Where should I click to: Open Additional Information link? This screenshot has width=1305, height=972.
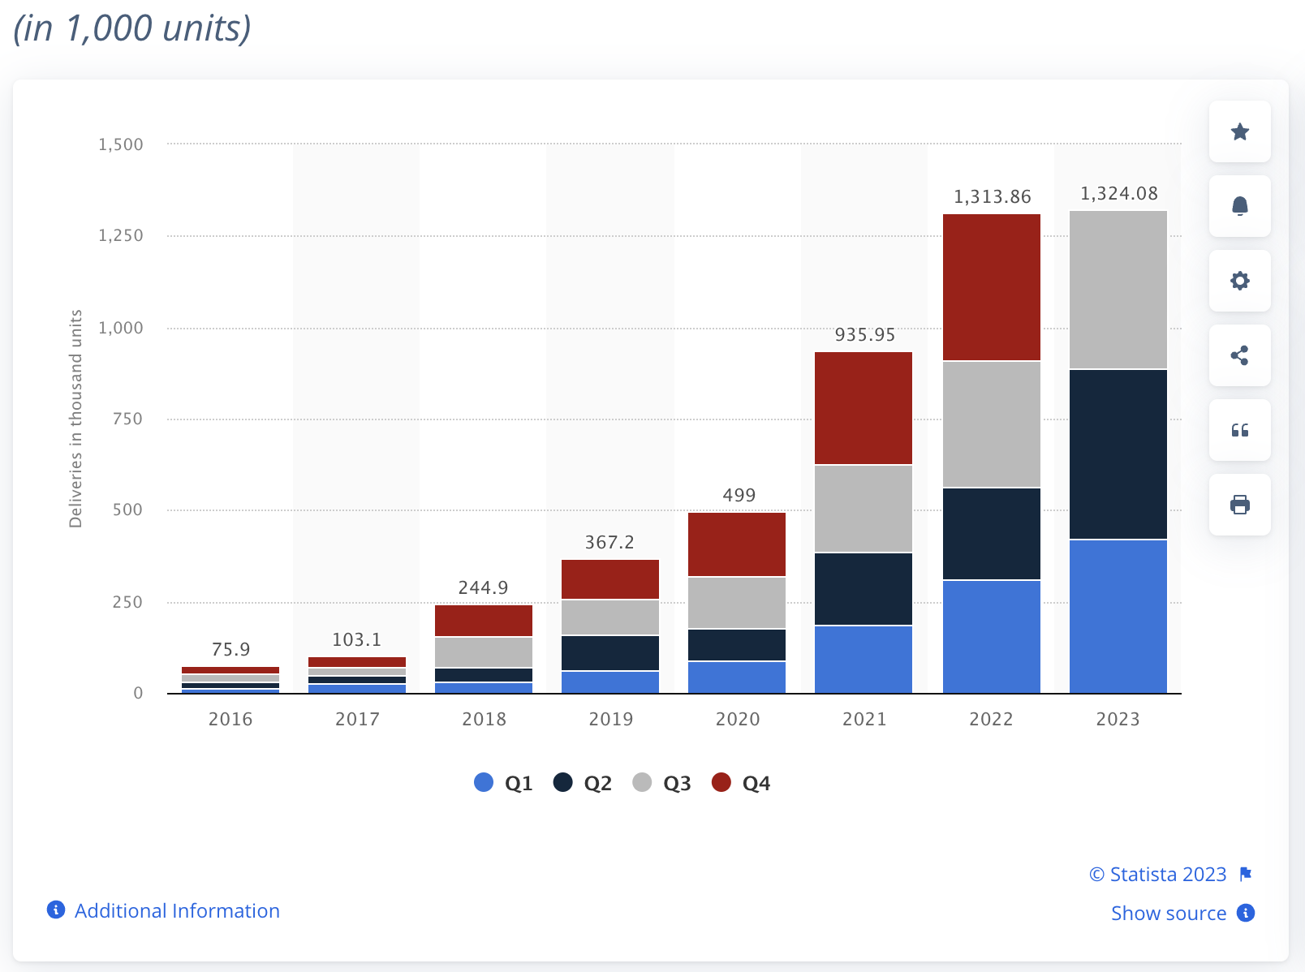point(176,910)
